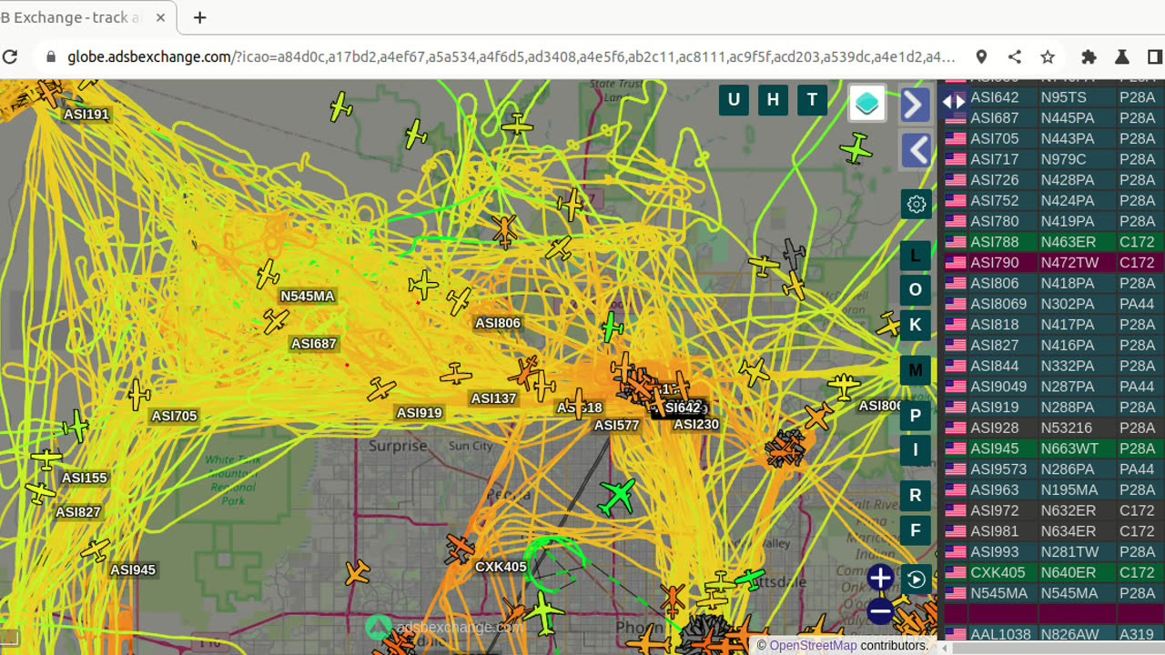Open the map layers selector
The image size is (1165, 655).
click(x=867, y=103)
